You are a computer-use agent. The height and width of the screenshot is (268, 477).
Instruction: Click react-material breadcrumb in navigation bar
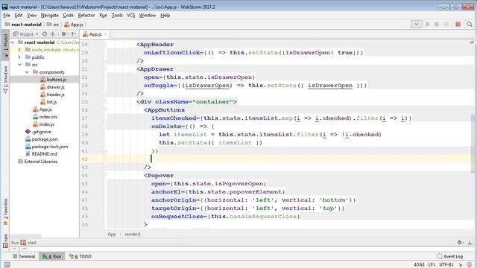(x=23, y=25)
